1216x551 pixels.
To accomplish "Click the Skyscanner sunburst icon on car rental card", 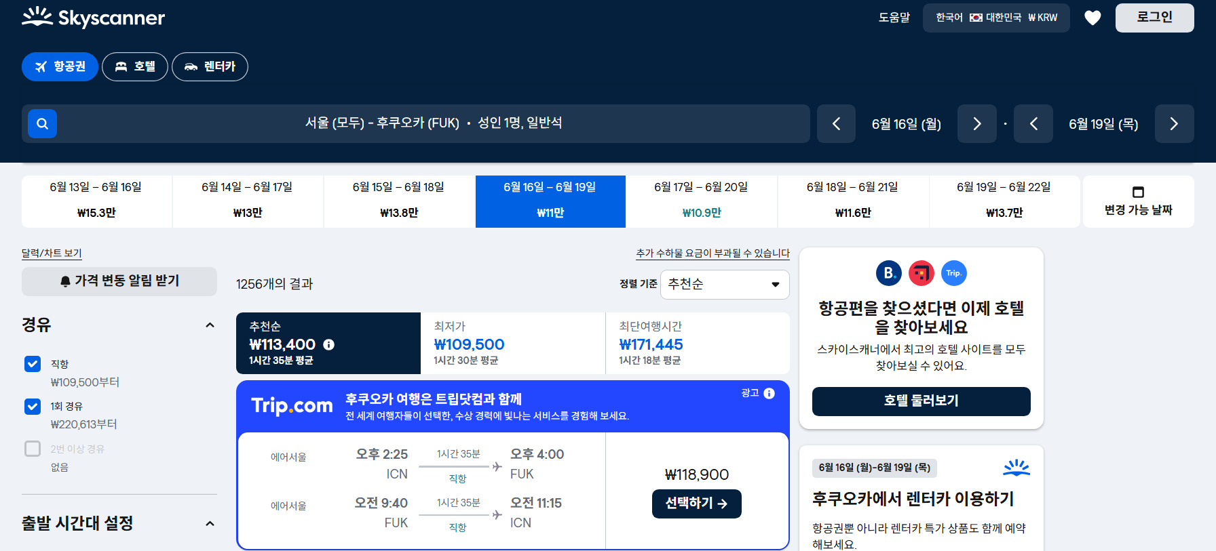I will pyautogui.click(x=1016, y=468).
